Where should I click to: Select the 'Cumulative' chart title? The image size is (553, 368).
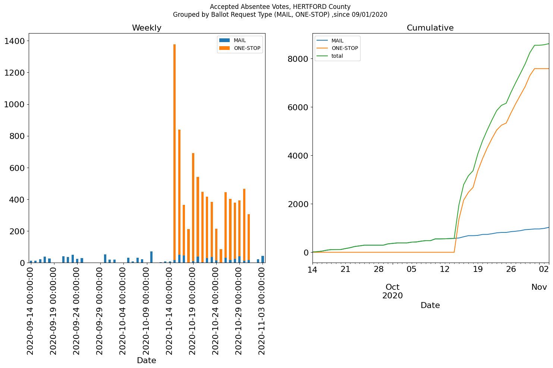(x=430, y=28)
